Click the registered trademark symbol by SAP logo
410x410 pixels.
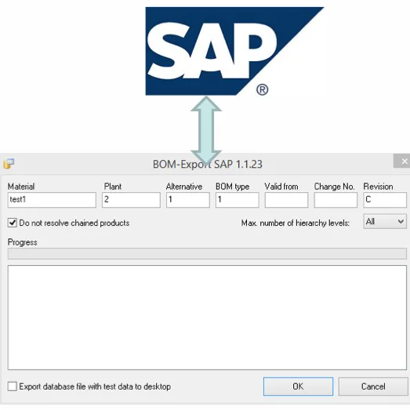pos(263,89)
